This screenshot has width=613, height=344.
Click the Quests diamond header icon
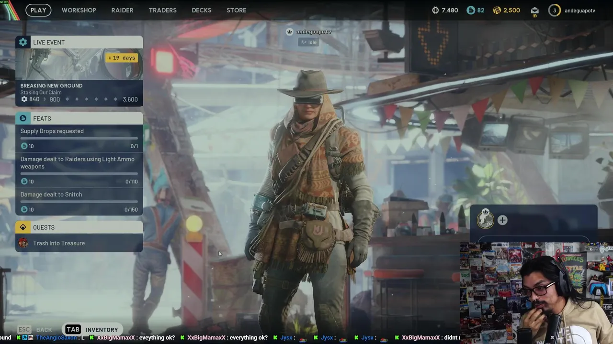[x=23, y=227]
